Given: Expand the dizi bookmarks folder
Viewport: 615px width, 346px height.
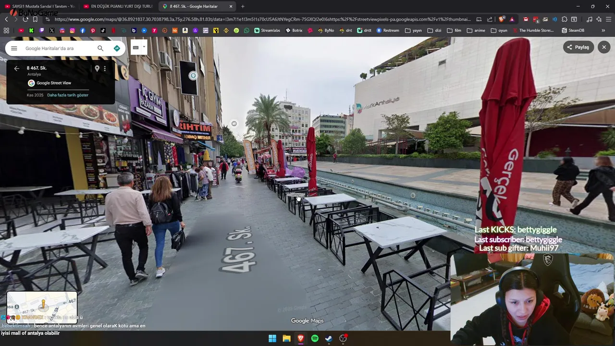Looking at the screenshot, I should [x=434, y=30].
